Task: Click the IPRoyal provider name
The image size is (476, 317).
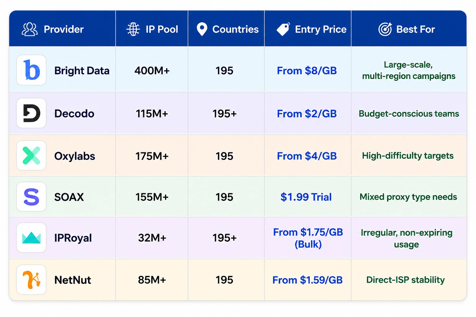Action: pos(73,238)
